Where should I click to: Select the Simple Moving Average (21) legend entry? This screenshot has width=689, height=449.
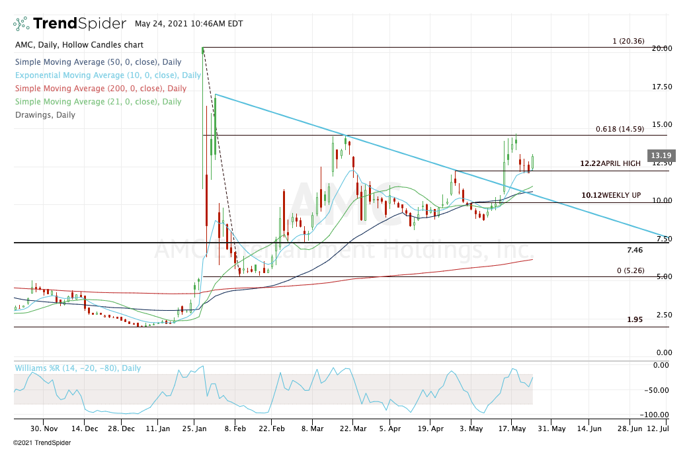98,101
